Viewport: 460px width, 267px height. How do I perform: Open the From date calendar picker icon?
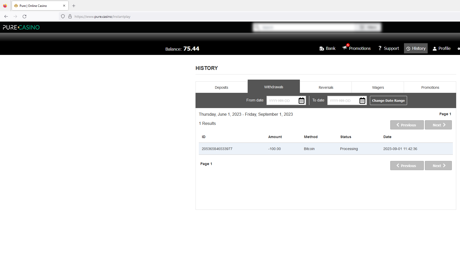(x=301, y=100)
